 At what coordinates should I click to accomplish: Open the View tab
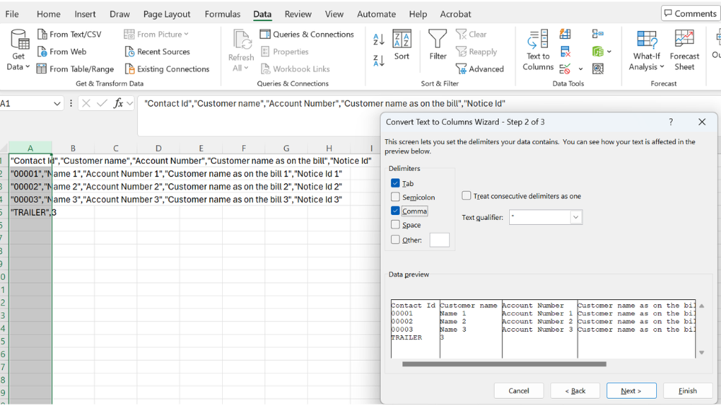coord(334,14)
